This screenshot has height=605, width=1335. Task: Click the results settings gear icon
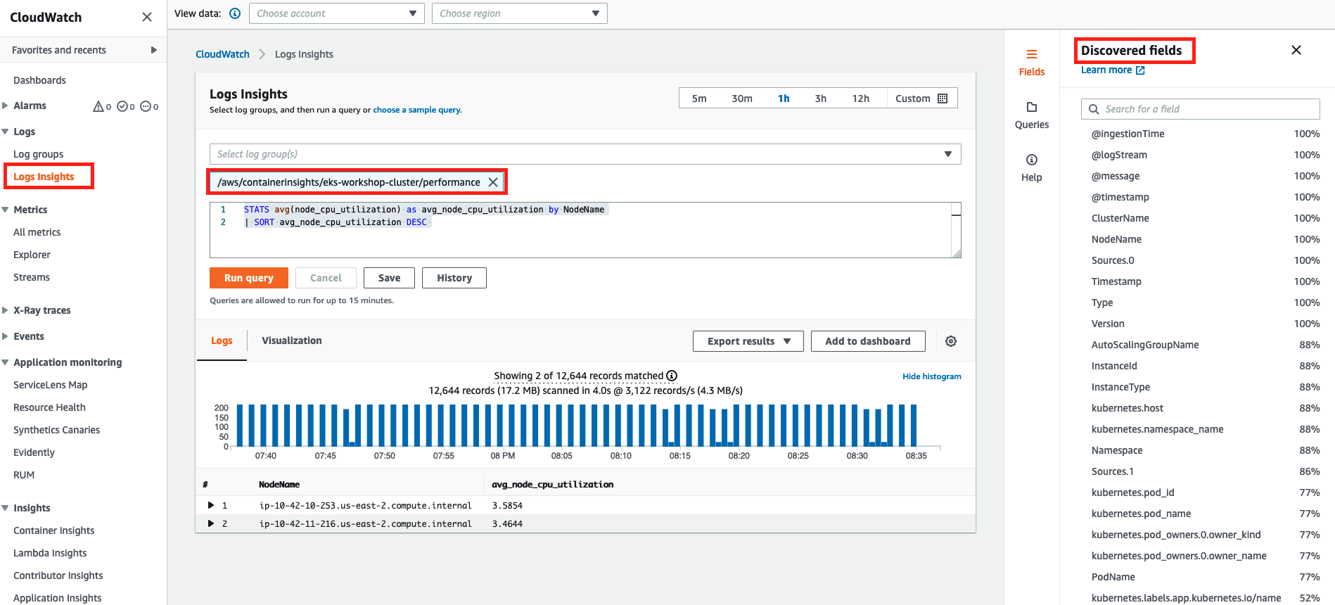click(x=950, y=341)
